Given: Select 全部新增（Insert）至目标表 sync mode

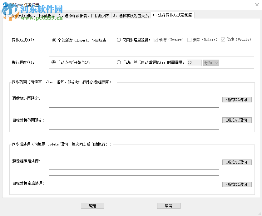Looking at the screenshot, I should tap(54, 40).
